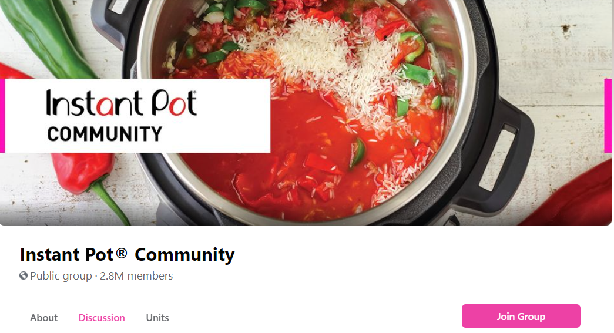Click the COMMUNITY word in the banner
The width and height of the screenshot is (614, 333).
[105, 134]
